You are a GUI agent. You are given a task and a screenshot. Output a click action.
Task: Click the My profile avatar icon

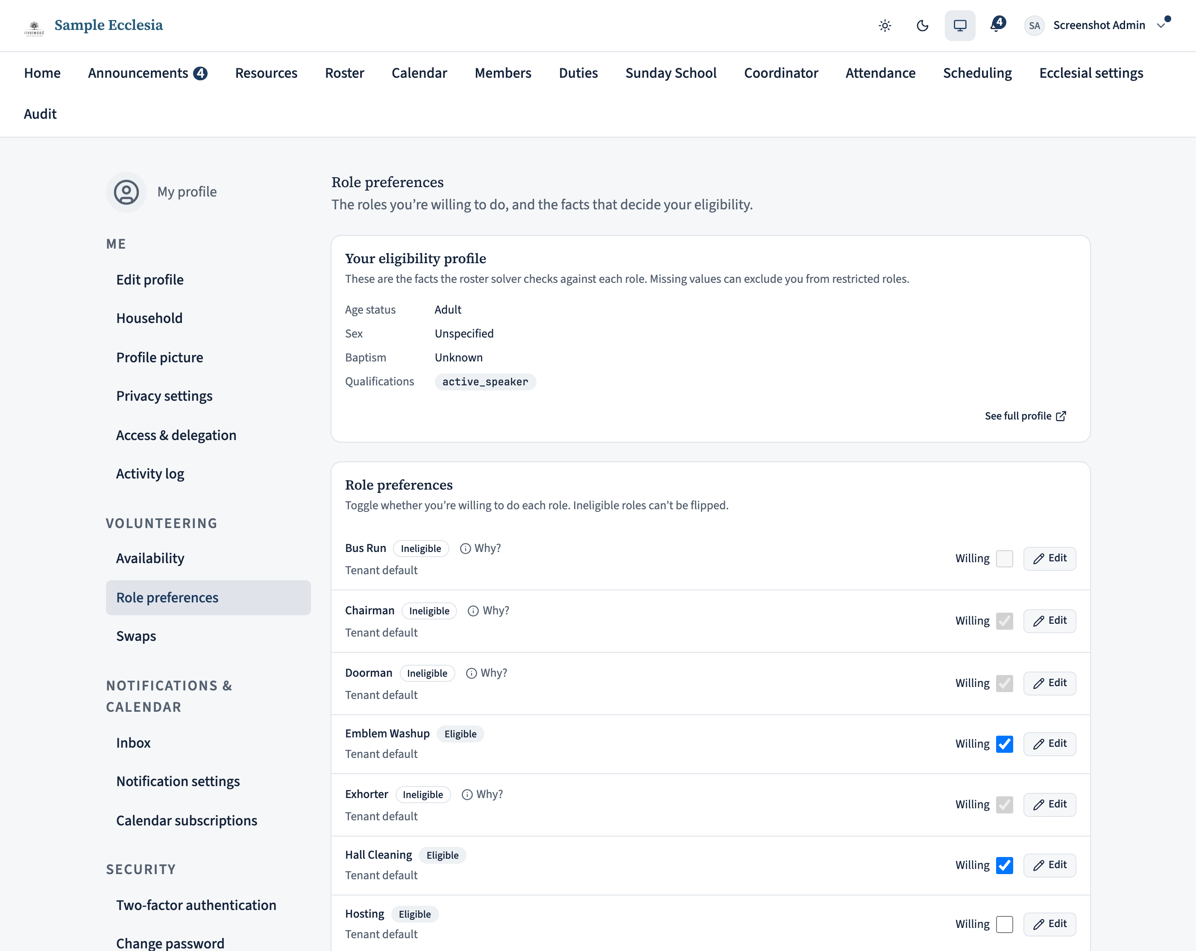coord(126,192)
